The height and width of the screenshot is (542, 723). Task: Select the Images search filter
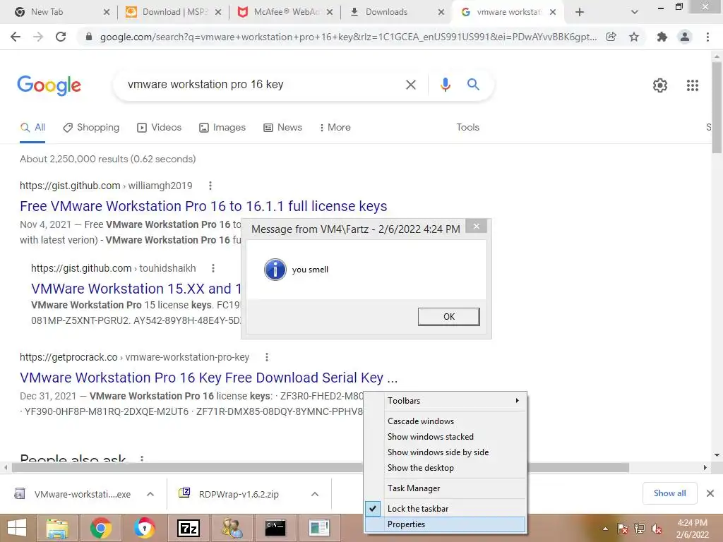coord(222,128)
